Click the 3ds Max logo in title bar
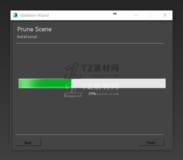This screenshot has height=160, width=183. point(16,15)
